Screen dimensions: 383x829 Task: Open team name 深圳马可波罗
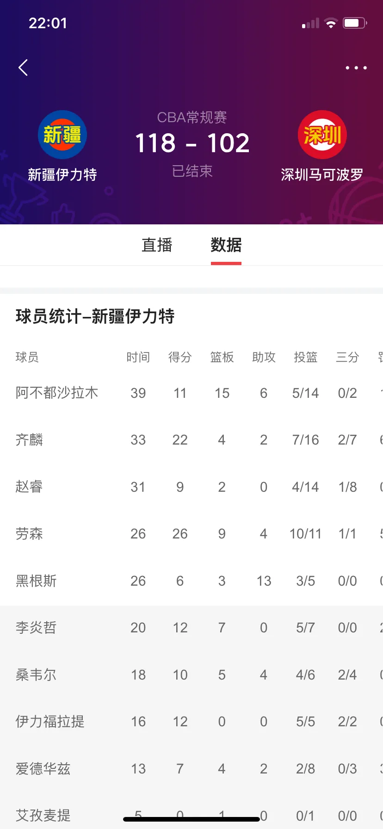pyautogui.click(x=322, y=175)
